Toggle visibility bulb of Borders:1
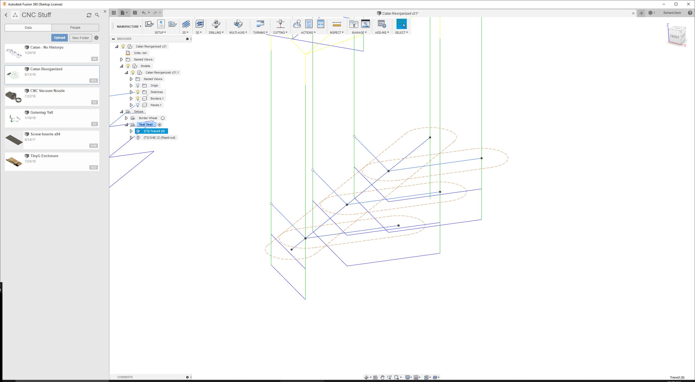 (138, 98)
